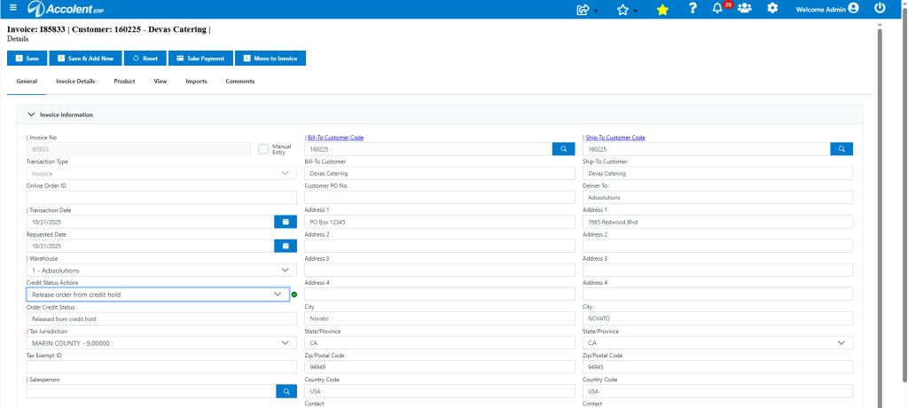Click Ship-To Zip/Postal Code field 94945

pos(717,367)
